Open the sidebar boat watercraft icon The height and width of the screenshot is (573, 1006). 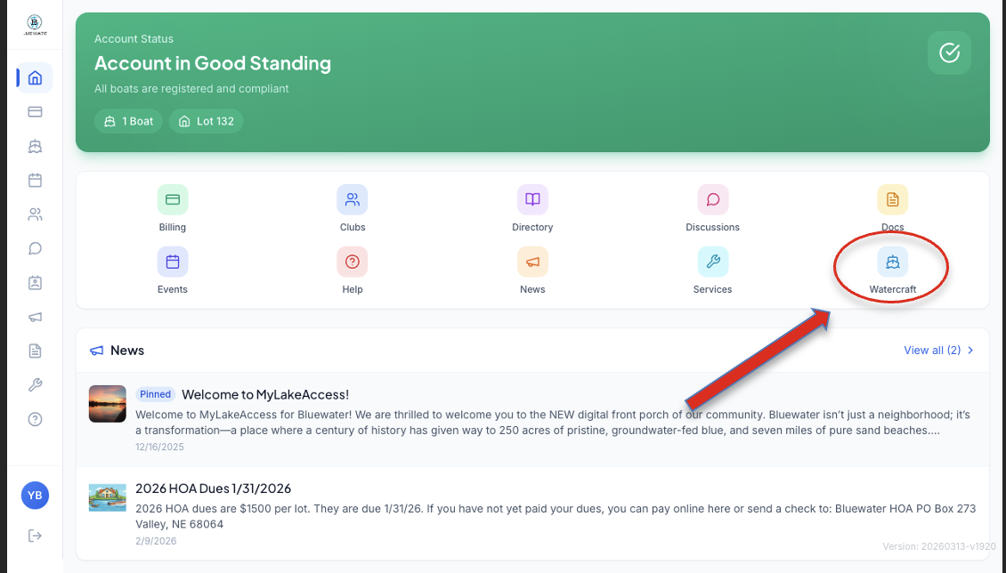(x=35, y=146)
